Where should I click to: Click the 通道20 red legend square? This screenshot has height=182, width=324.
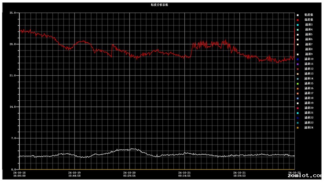297,108
